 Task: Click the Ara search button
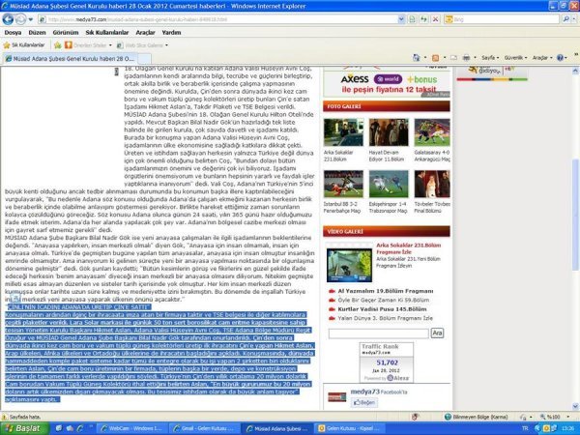pyautogui.click(x=437, y=333)
